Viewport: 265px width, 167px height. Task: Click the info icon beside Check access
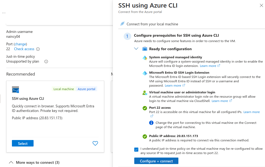pyautogui.click(x=38, y=49)
